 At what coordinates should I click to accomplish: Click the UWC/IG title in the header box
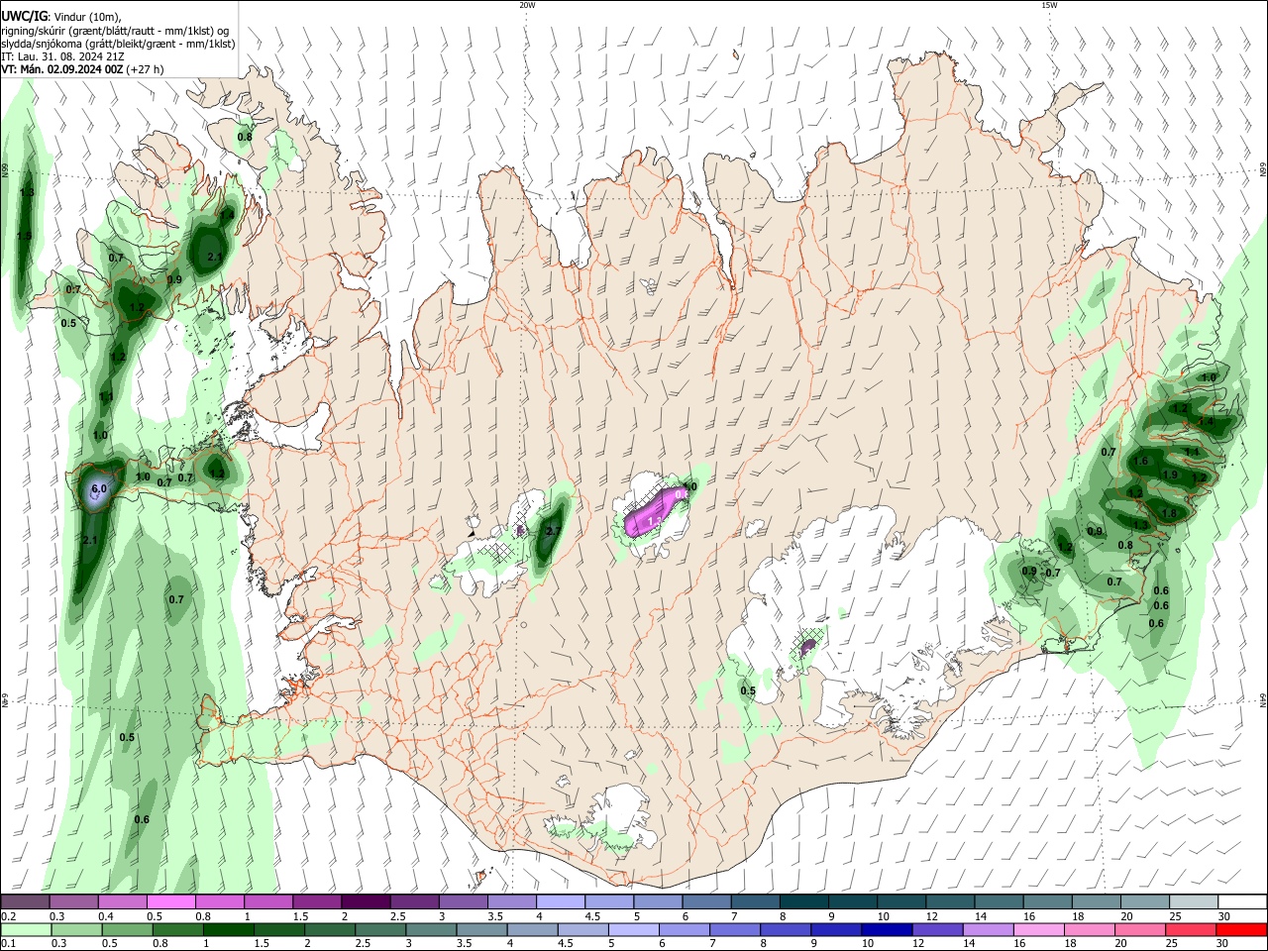pyautogui.click(x=23, y=15)
